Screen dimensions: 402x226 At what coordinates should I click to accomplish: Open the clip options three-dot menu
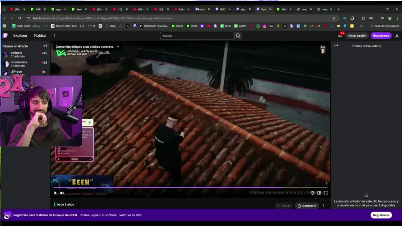(x=323, y=206)
